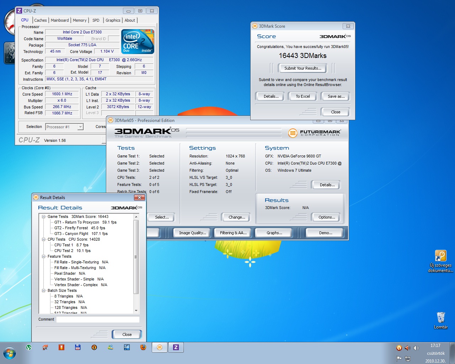The image size is (455, 364).
Task: Click Change under Settings
Action: click(236, 217)
